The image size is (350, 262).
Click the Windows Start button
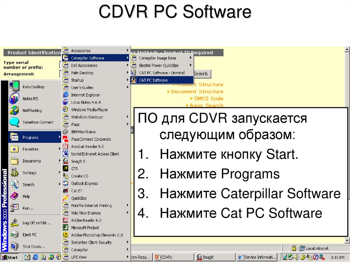[x=10, y=257]
